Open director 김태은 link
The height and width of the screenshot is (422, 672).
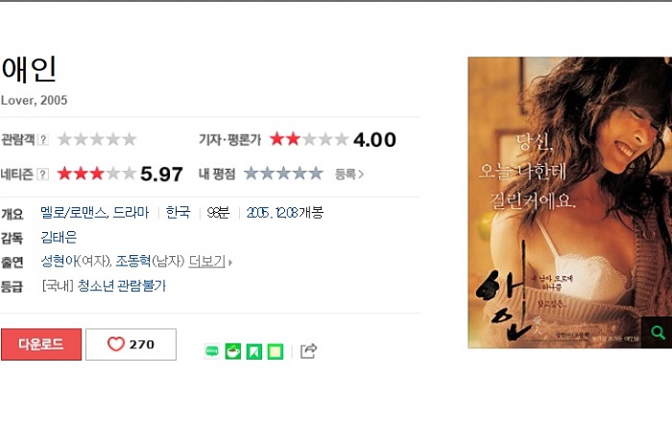59,237
